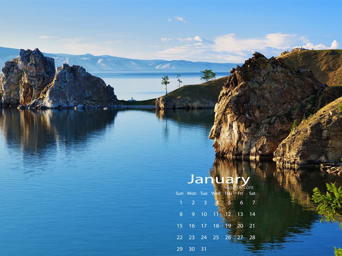Select the Fri column header
Screen dimensions: 342x256
[x=240, y=193]
